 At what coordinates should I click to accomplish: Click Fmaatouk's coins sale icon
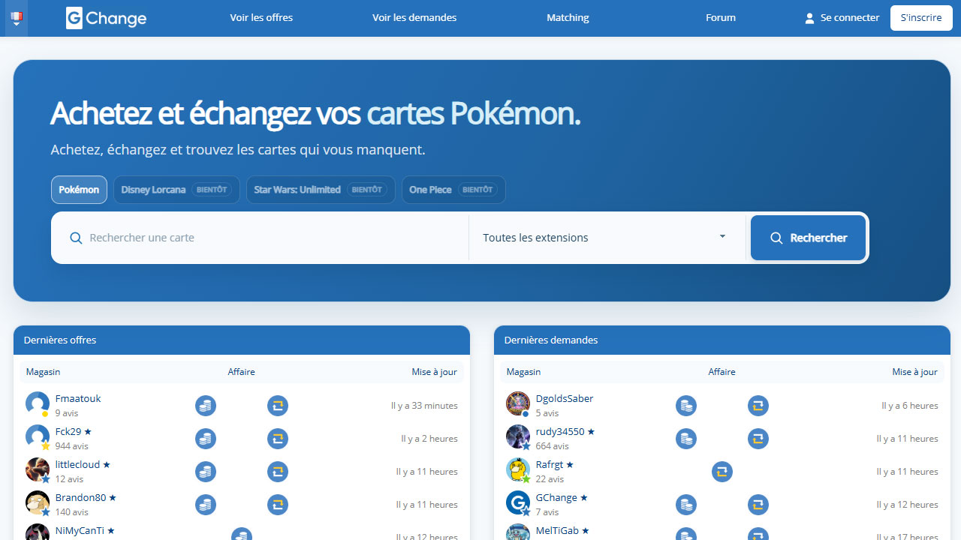tap(206, 406)
